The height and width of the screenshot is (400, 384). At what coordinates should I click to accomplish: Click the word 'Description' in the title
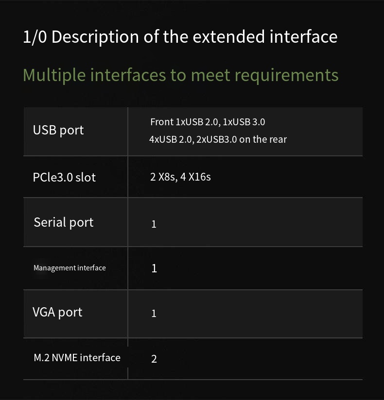(x=95, y=37)
